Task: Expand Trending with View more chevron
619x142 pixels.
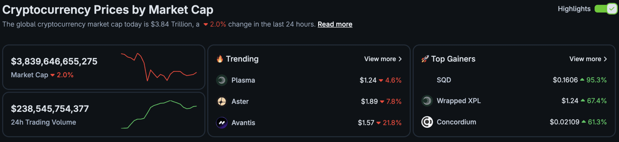Action: [400, 59]
